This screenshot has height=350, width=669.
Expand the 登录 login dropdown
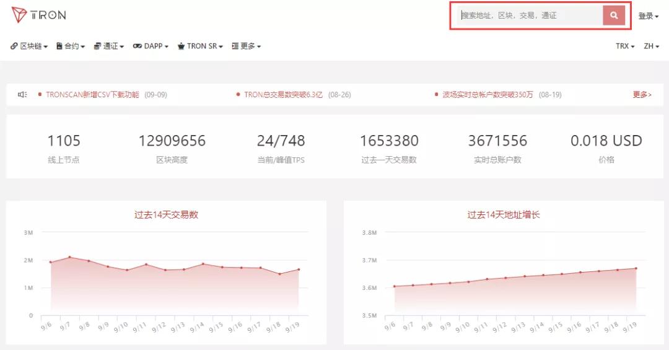(x=648, y=16)
